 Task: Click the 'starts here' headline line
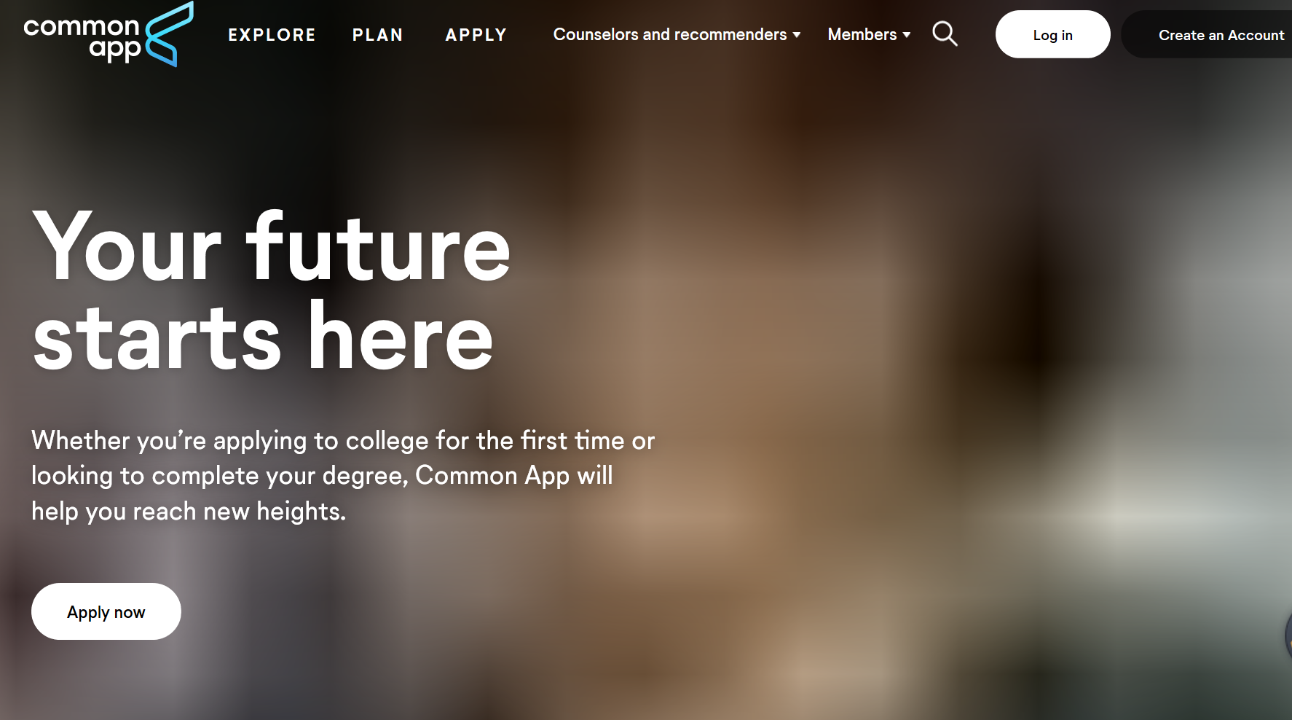click(263, 337)
